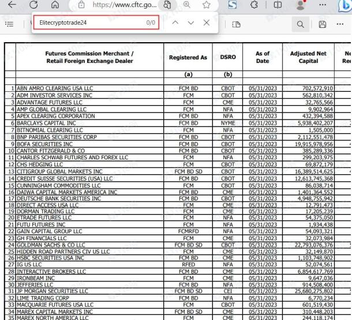Select ABN AMRO CLEARING USA LLC
Viewport: 352px width, 320px height.
(x=55, y=88)
